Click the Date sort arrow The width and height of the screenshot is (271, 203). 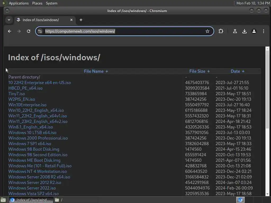click(243, 71)
